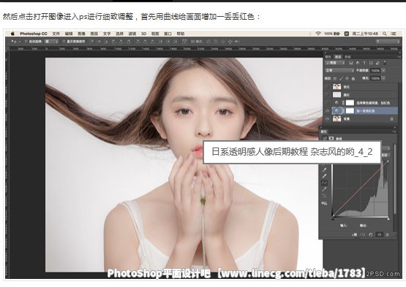
Task: Toggle auto-select checkbox in options bar
Action: click(26, 42)
